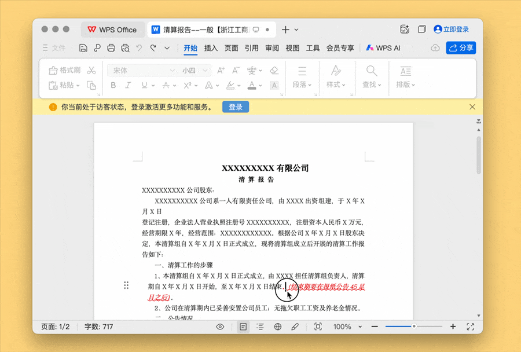Click the 立即登录 link at top right
The width and height of the screenshot is (521, 352).
coord(457,29)
